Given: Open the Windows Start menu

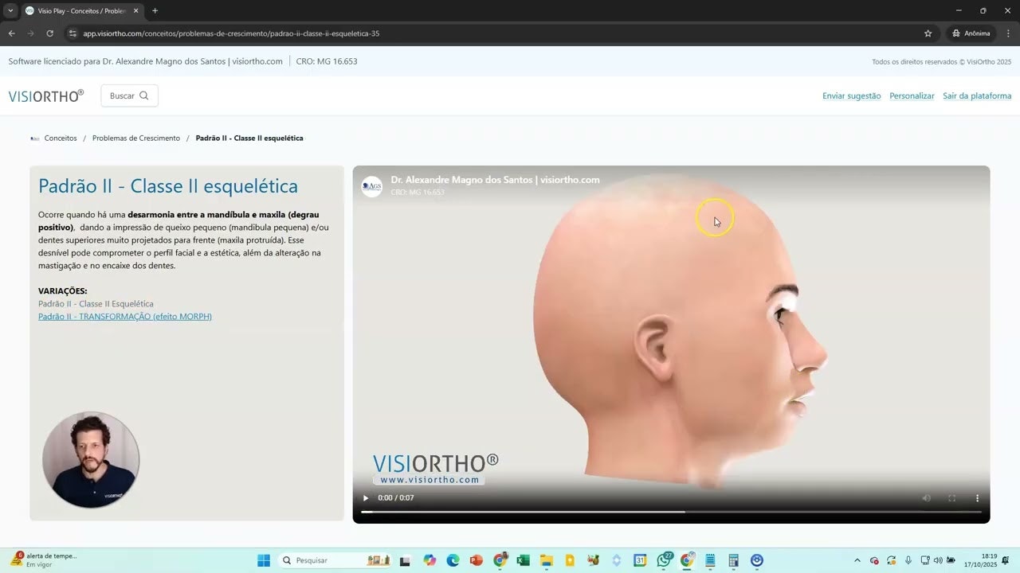Looking at the screenshot, I should (264, 560).
